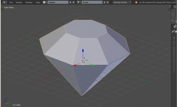Expand the tool shelf plus at viewport left
This screenshot has height=107, width=177.
[2, 10]
